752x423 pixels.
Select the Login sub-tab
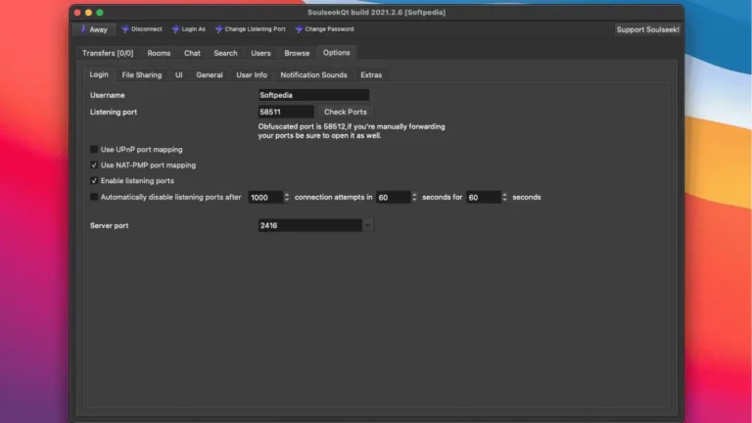tap(99, 74)
